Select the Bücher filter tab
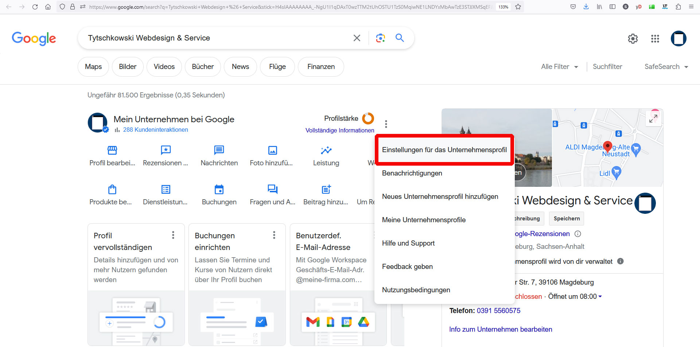 [x=203, y=67]
